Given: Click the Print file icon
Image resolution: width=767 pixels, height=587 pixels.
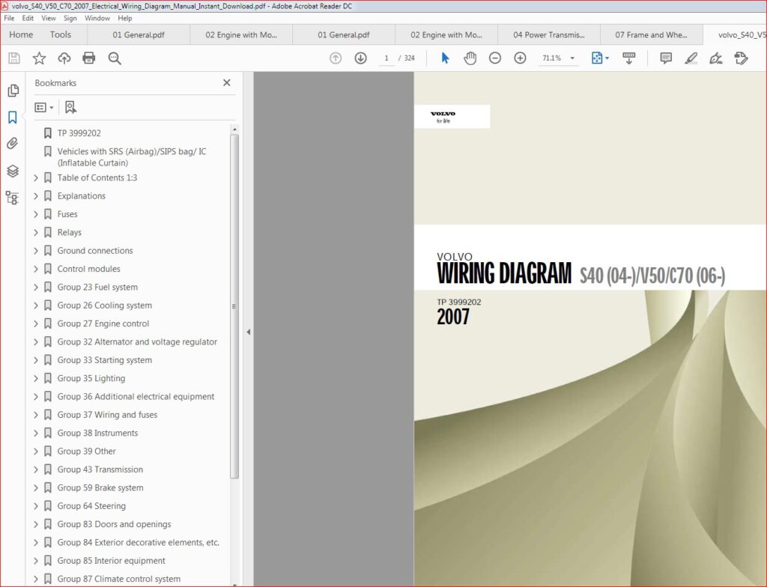Looking at the screenshot, I should (x=89, y=58).
